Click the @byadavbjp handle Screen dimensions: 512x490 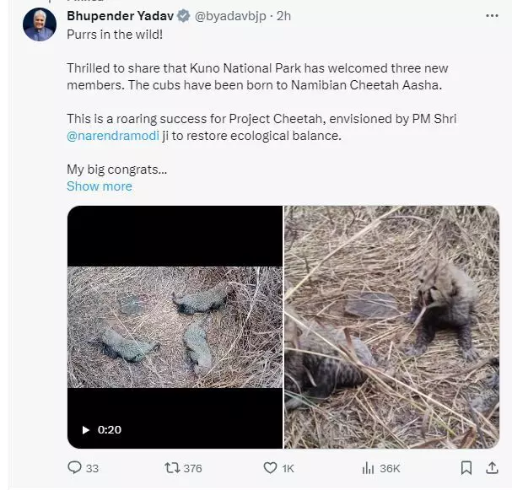click(x=230, y=16)
